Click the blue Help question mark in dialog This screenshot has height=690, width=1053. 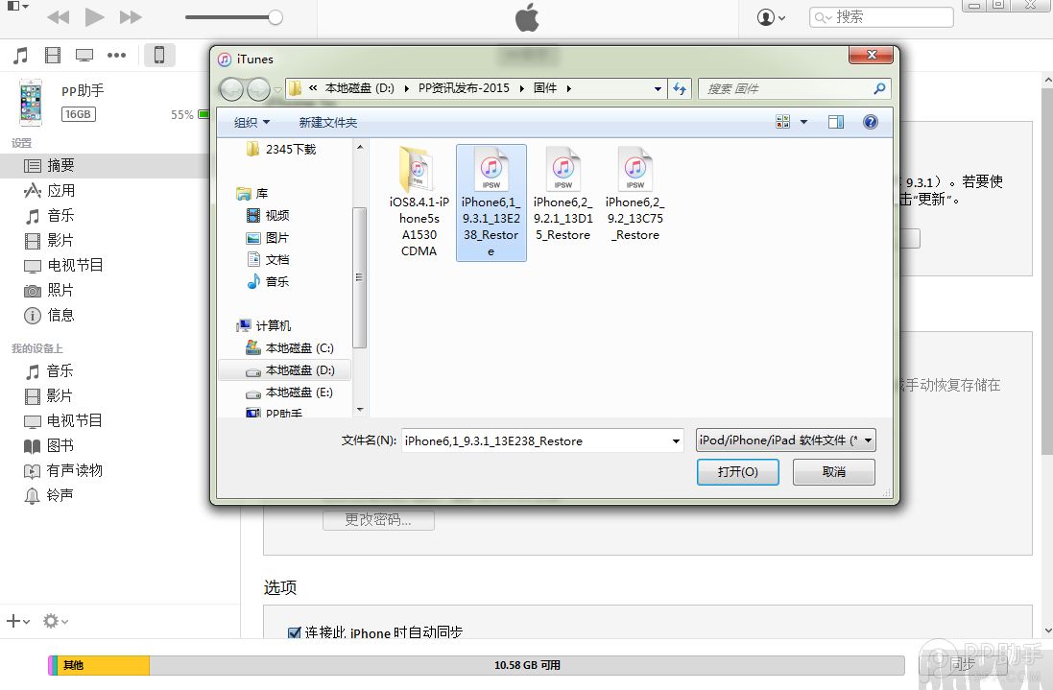pos(870,122)
